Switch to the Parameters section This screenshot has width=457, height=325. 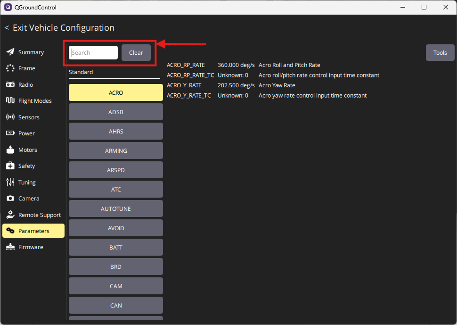(33, 231)
